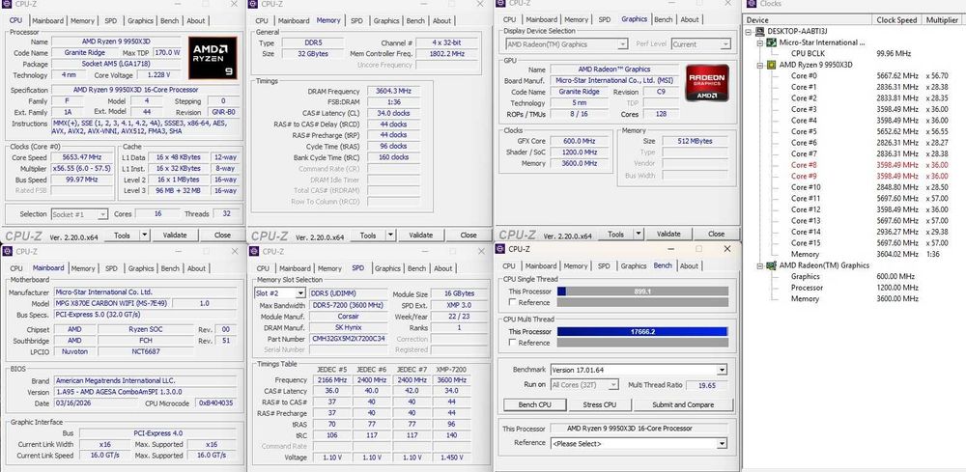Open the Slot #2 memory slot dropdown
Screen dimensions: 966x472
pos(301,293)
